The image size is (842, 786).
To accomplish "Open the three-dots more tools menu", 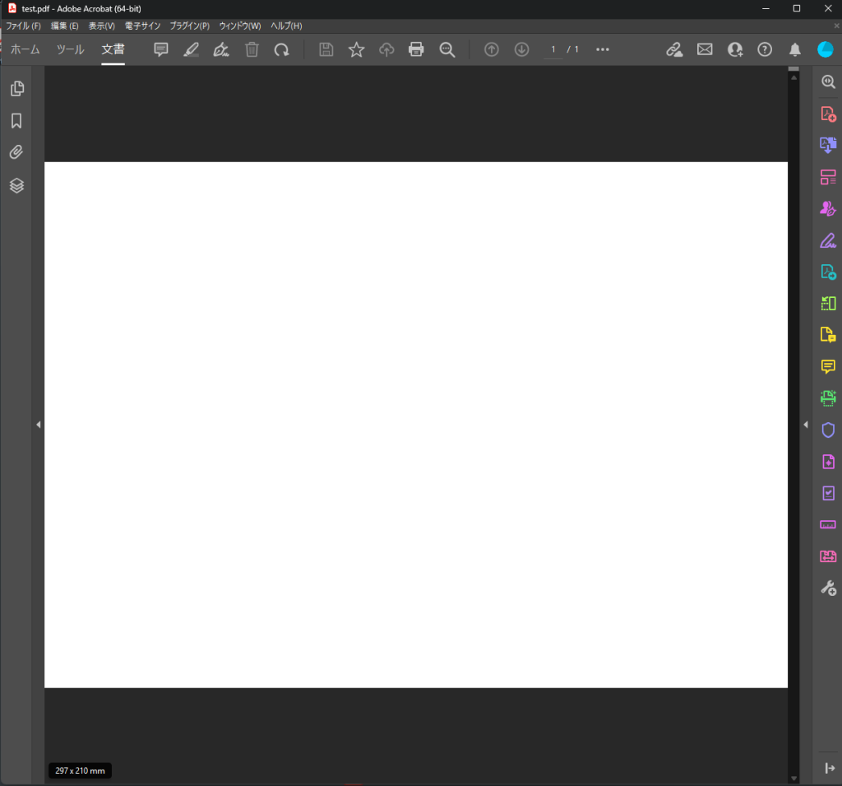I will pyautogui.click(x=603, y=50).
